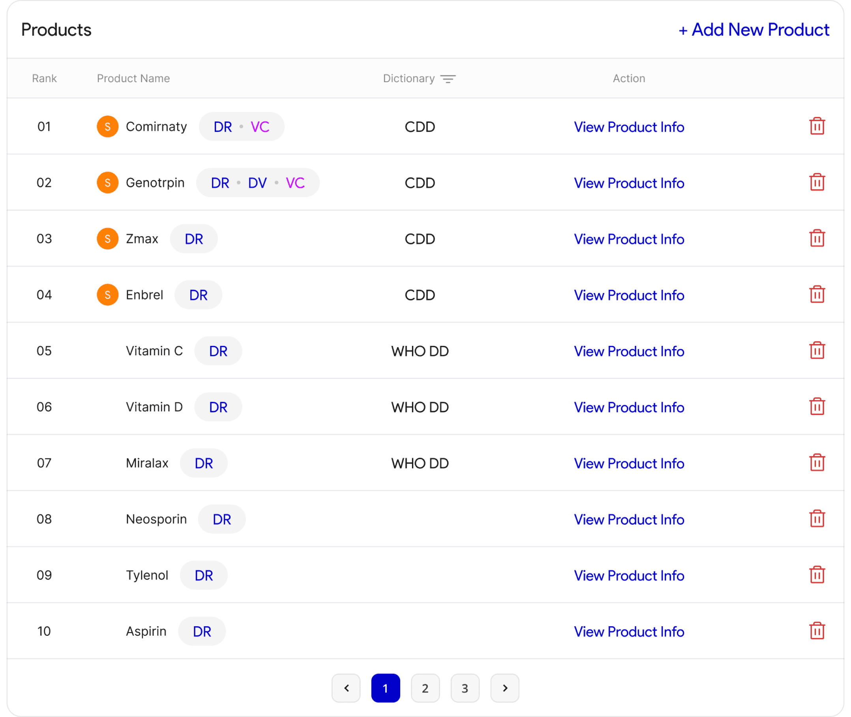Remove Miralax with the trash icon
This screenshot has width=851, height=717.
(x=817, y=463)
